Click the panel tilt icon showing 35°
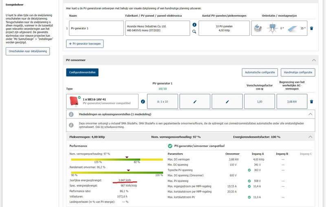The image size is (326, 207). pyautogui.click(x=292, y=29)
